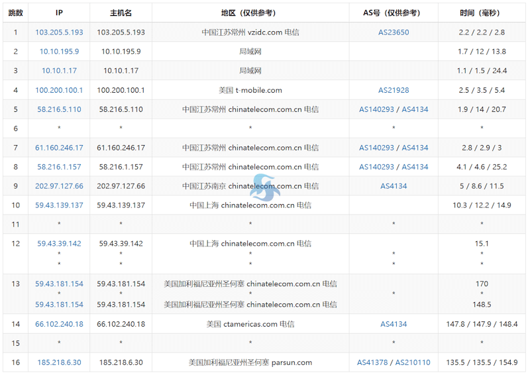Open AS140293 link in hop 5 row
Viewport: 530px width, 375px height.
[376, 109]
